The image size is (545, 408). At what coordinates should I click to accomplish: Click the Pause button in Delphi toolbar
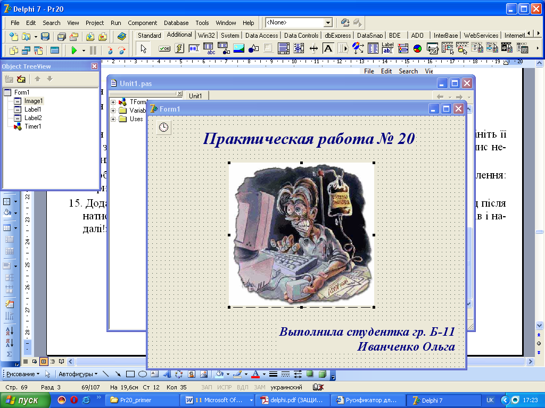pos(93,50)
